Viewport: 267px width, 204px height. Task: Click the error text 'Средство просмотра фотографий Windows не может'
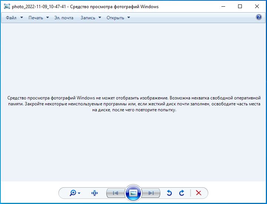point(61,98)
